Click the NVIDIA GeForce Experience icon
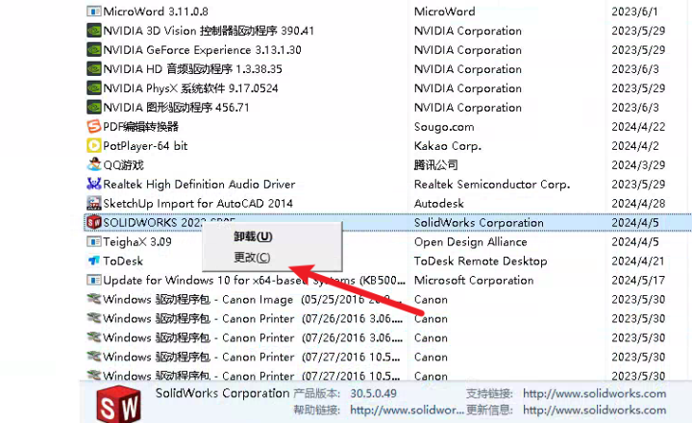Viewport: 692px width, 423px height. [x=93, y=50]
